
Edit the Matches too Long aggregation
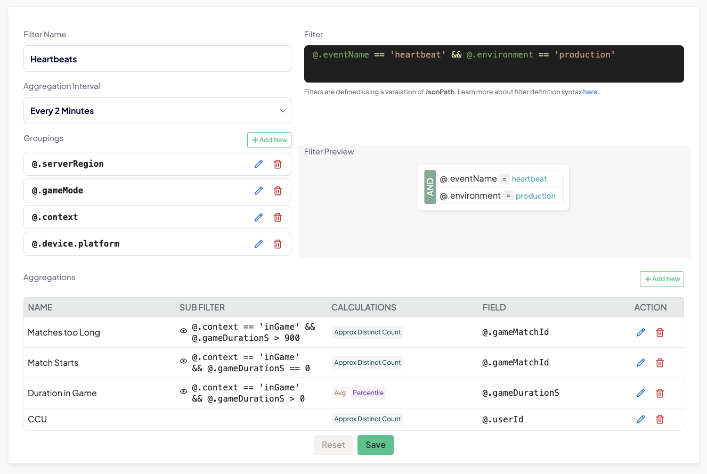pos(640,332)
